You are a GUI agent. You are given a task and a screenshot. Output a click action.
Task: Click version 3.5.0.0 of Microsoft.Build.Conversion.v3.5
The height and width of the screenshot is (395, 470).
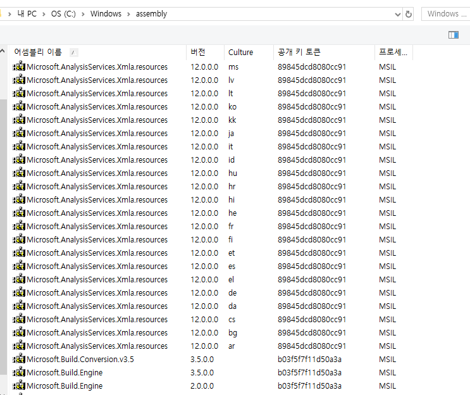tap(202, 360)
